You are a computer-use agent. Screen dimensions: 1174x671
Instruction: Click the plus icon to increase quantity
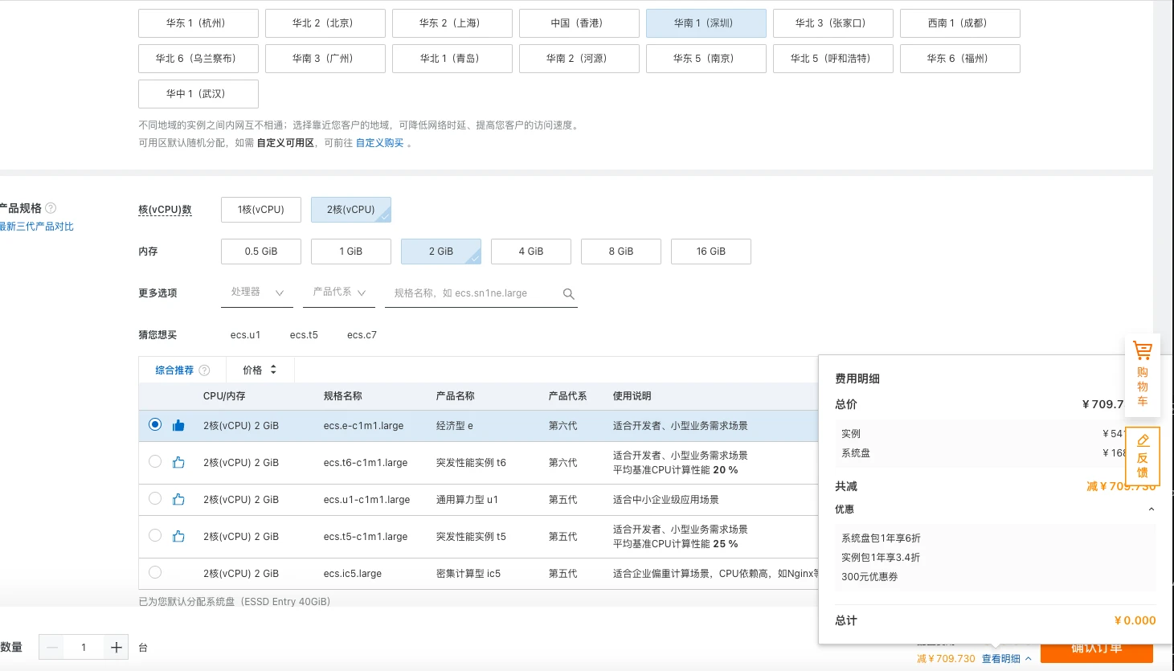(x=117, y=648)
